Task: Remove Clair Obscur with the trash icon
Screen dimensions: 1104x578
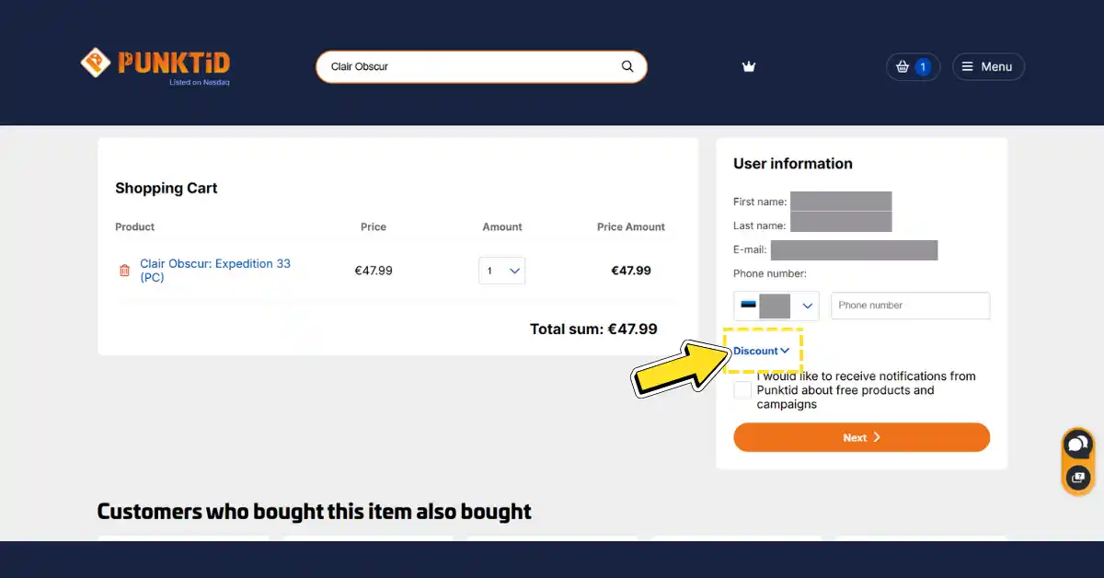Action: [x=124, y=271]
